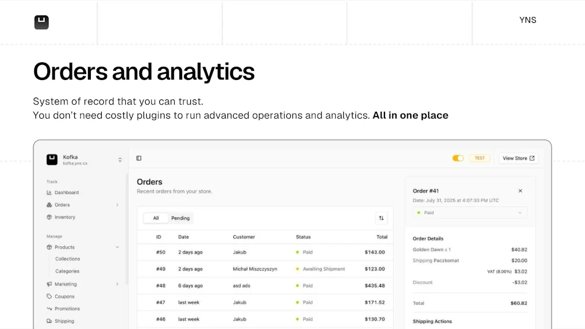The width and height of the screenshot is (585, 329).
Task: Click the View Store button
Action: pyautogui.click(x=518, y=158)
